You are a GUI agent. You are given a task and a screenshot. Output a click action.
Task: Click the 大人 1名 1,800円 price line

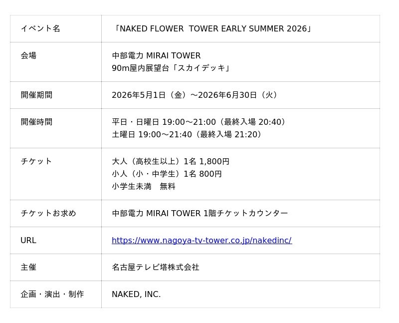point(171,161)
